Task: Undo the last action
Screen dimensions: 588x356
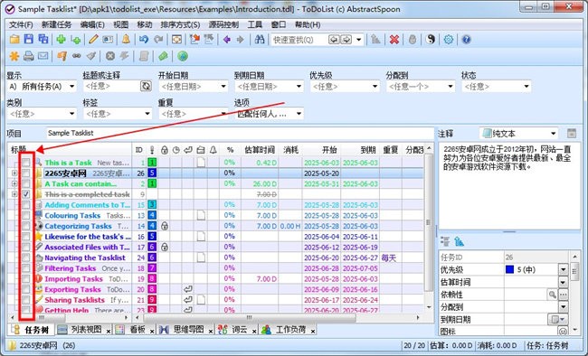Action: 144,40
